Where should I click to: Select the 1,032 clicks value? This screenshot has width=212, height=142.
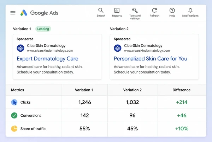[132, 102]
